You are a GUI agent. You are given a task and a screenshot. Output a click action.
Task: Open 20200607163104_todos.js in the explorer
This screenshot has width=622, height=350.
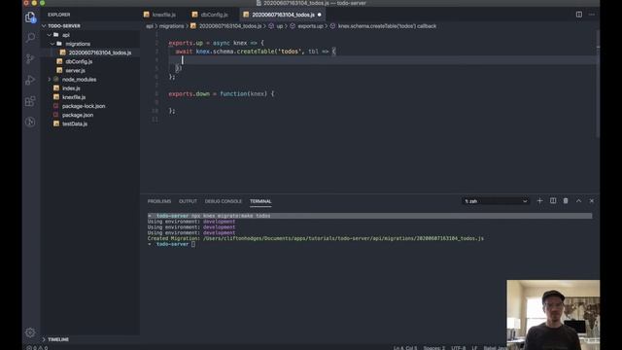[99, 52]
